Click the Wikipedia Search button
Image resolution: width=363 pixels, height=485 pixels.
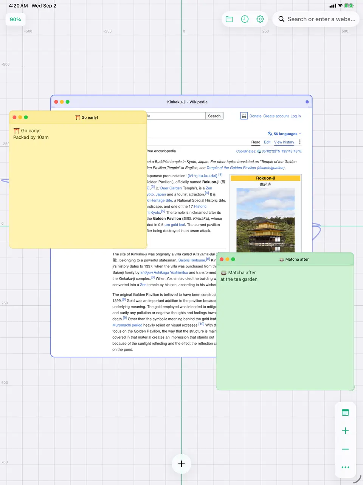pos(214,116)
